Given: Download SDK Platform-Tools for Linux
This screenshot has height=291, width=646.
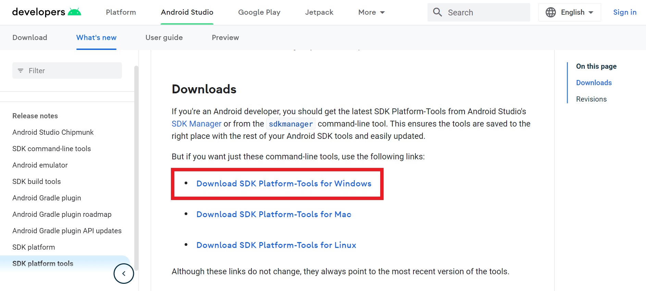Looking at the screenshot, I should point(276,245).
